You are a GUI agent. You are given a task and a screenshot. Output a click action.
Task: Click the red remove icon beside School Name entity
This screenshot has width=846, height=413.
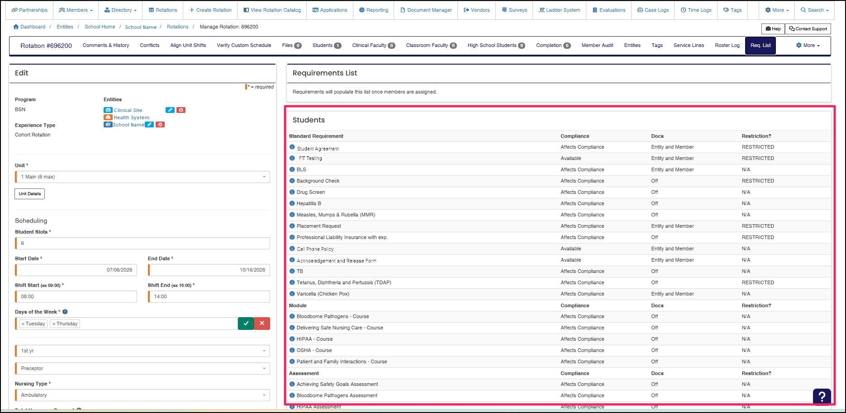[160, 124]
